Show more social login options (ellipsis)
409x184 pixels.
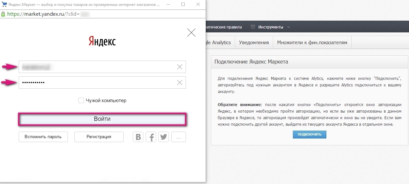pos(178,137)
